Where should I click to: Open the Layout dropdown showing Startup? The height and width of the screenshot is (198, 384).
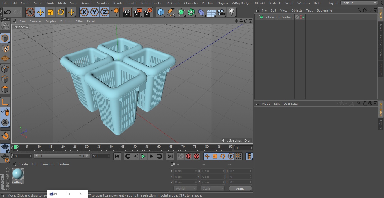[359, 3]
